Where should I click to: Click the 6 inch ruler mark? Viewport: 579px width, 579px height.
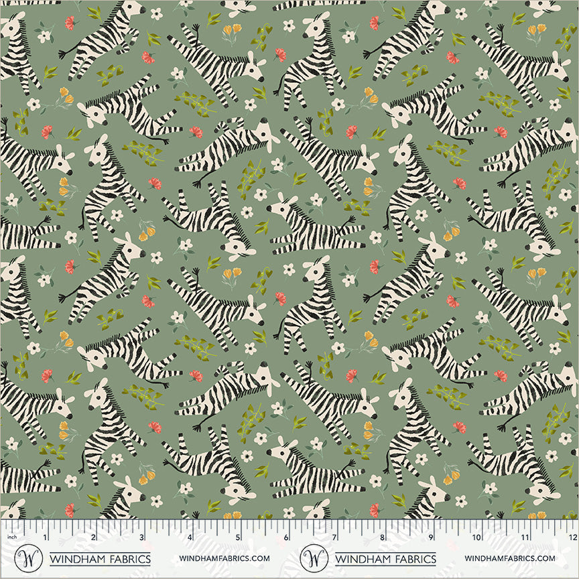[x=285, y=537]
